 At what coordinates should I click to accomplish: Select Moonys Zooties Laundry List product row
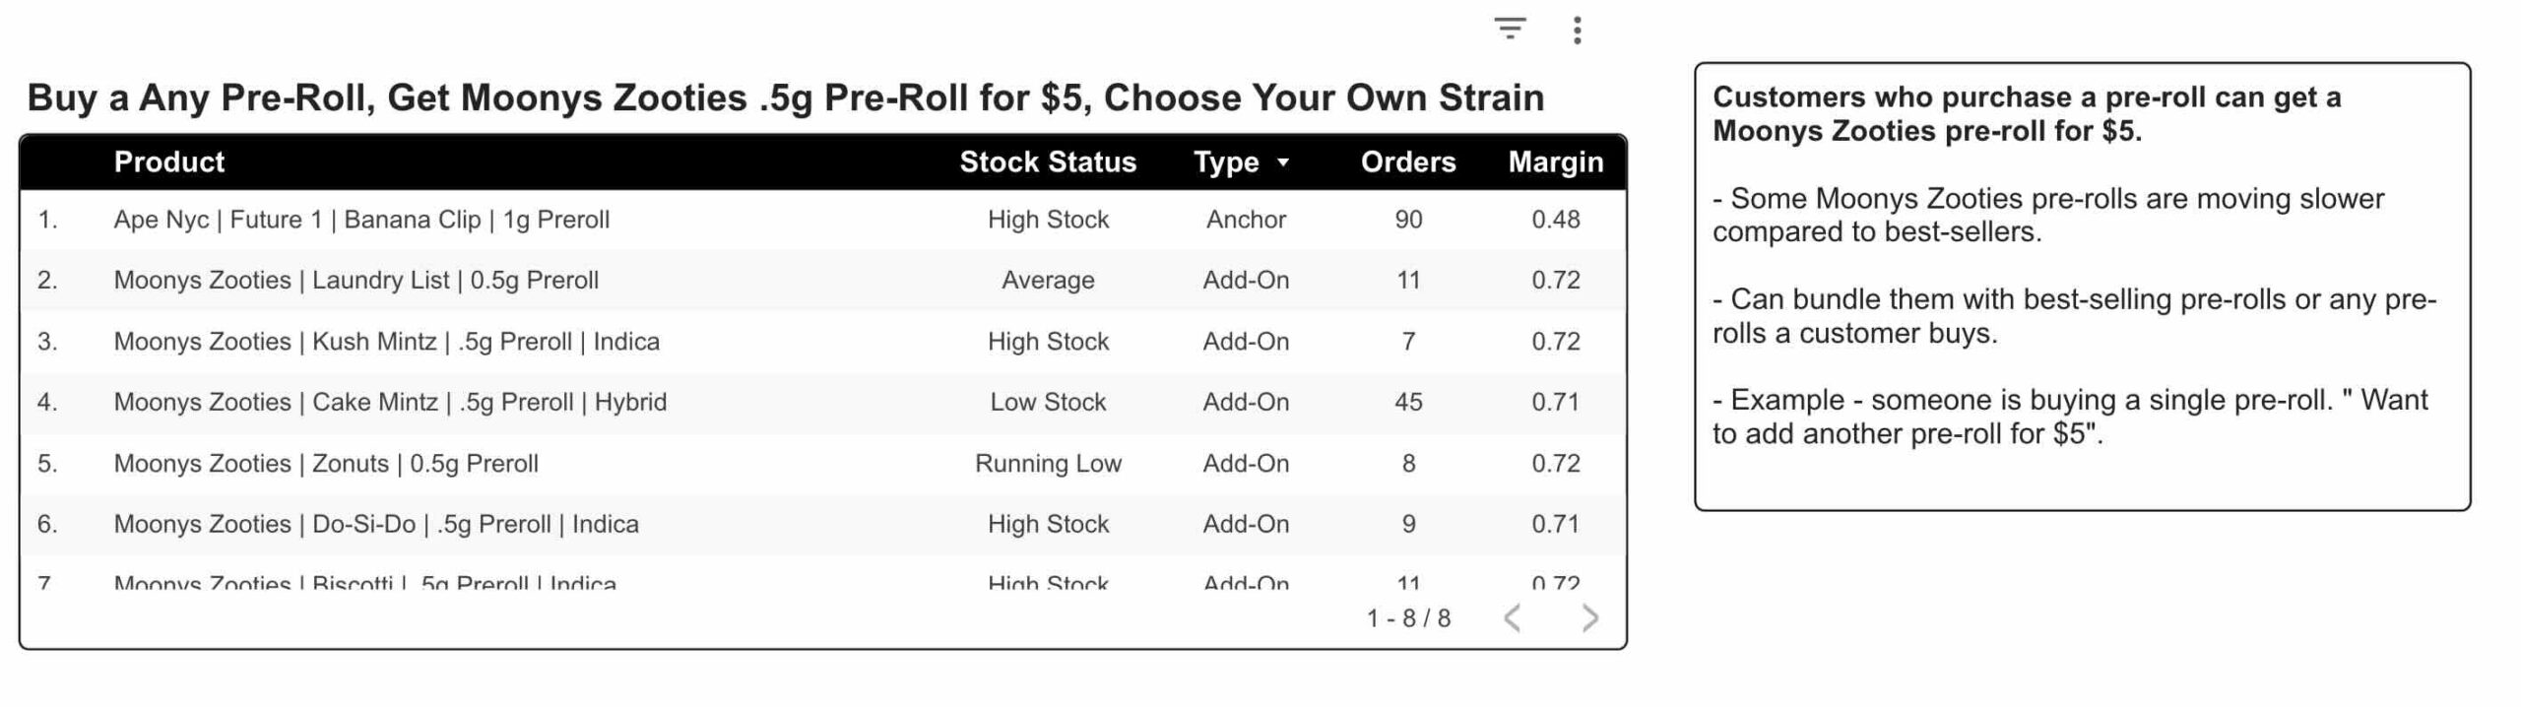click(822, 281)
